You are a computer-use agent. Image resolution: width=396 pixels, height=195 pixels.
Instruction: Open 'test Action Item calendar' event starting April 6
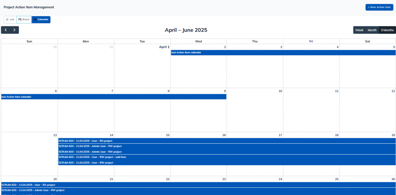pyautogui.click(x=113, y=97)
